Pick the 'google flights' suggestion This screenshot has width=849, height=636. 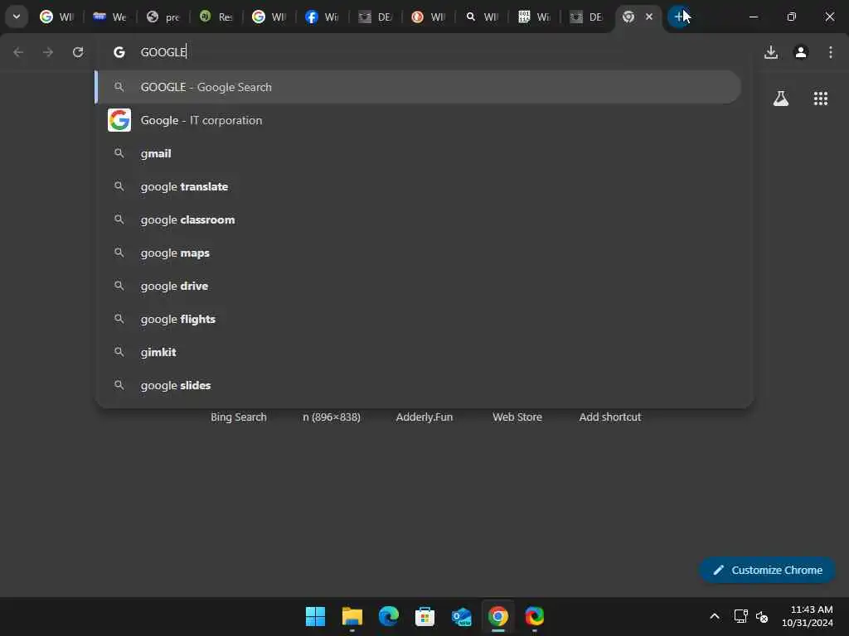(x=418, y=319)
